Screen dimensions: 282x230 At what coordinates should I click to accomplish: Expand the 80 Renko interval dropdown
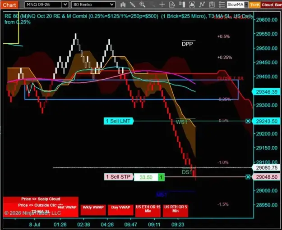pos(112,5)
